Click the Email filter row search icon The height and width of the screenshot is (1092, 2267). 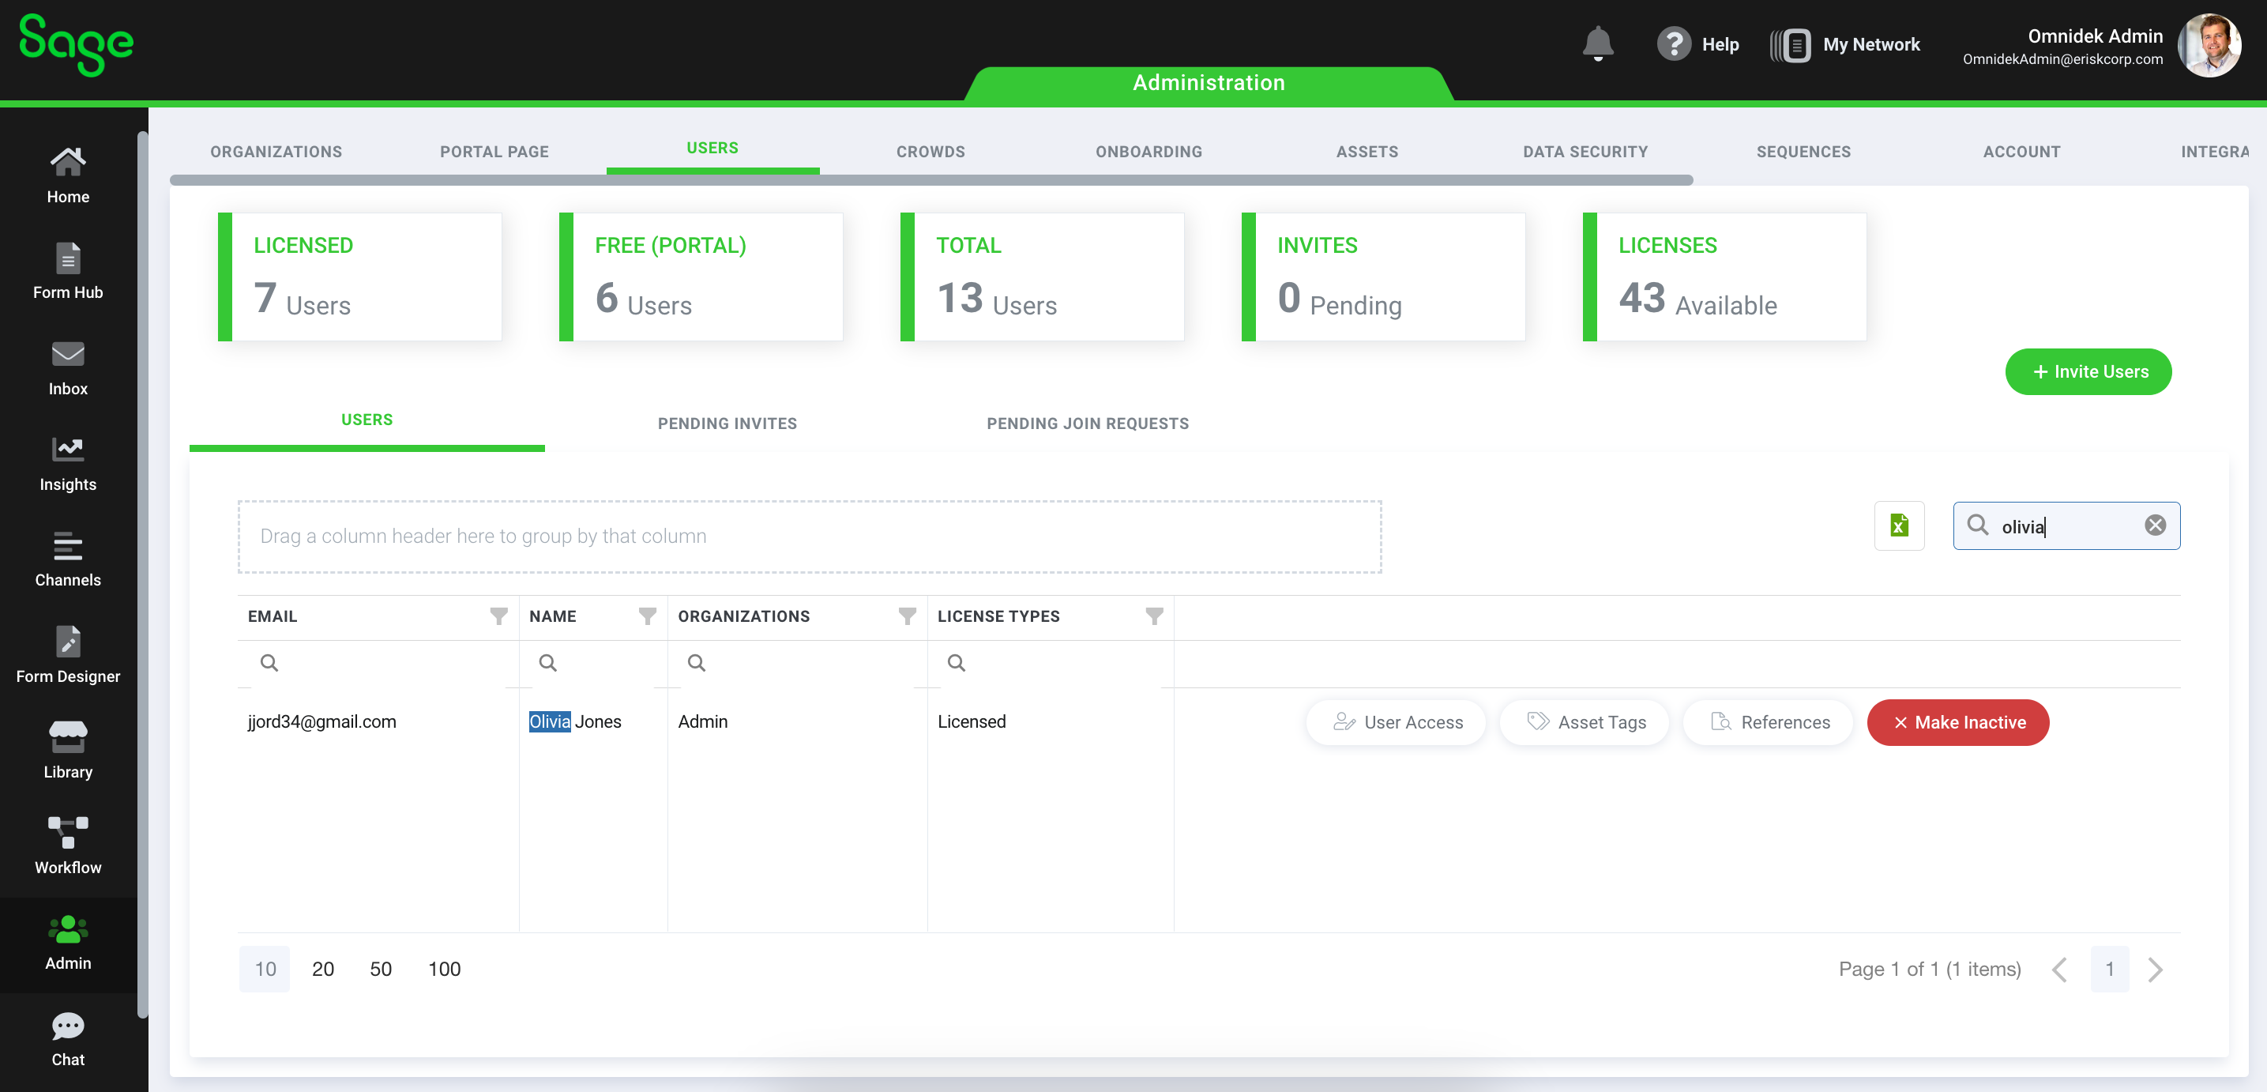tap(269, 662)
